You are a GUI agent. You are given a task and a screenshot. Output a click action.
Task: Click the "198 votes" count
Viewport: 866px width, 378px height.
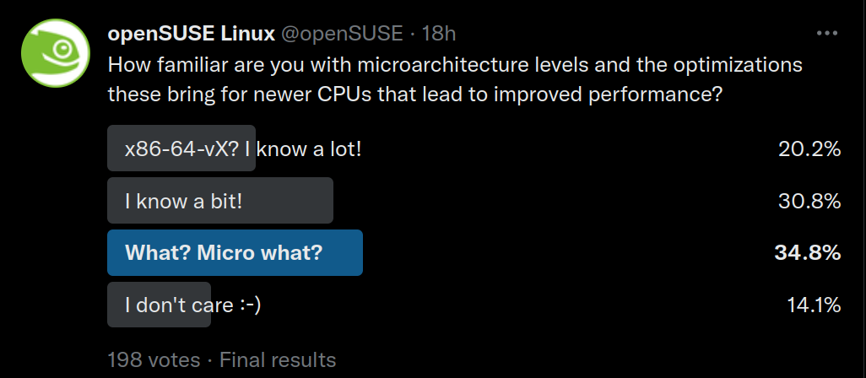154,360
